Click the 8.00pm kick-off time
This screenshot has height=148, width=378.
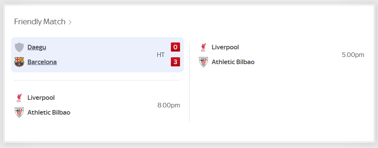pyautogui.click(x=169, y=105)
